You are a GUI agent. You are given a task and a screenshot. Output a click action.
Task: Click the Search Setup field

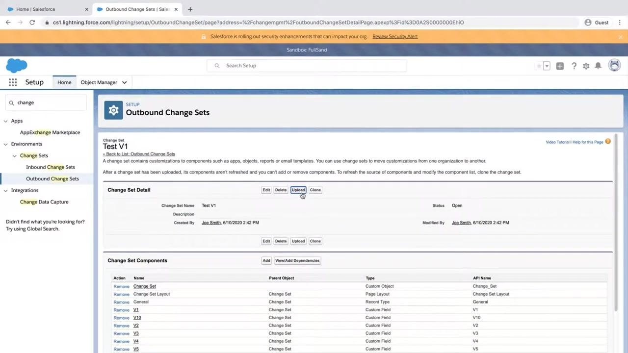click(307, 66)
